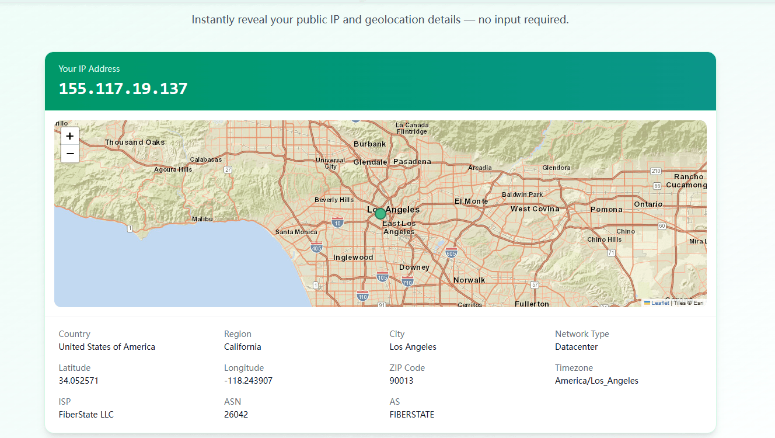This screenshot has height=438, width=775.
Task: Click the Region value California
Action: pos(243,347)
